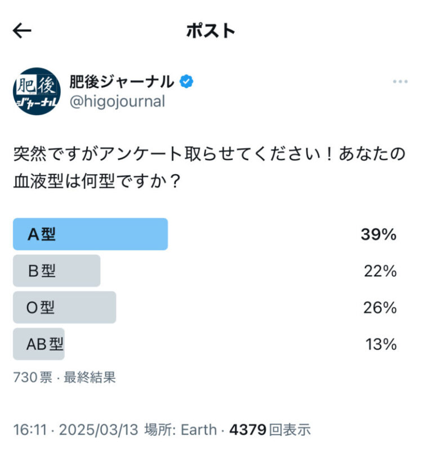423x451 pixels.
Task: Click the 39% result for A型
Action: 379,235
